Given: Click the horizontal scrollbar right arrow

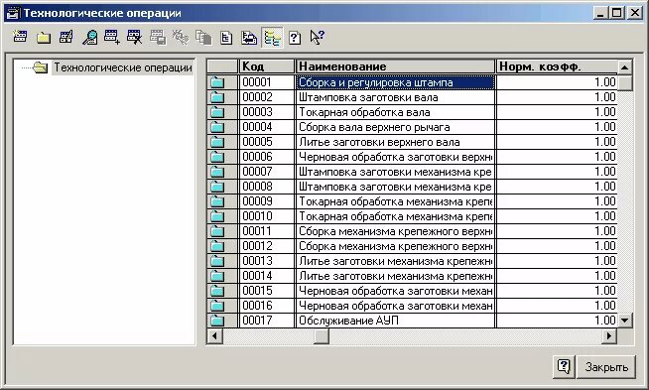Looking at the screenshot, I should pyautogui.click(x=609, y=335).
